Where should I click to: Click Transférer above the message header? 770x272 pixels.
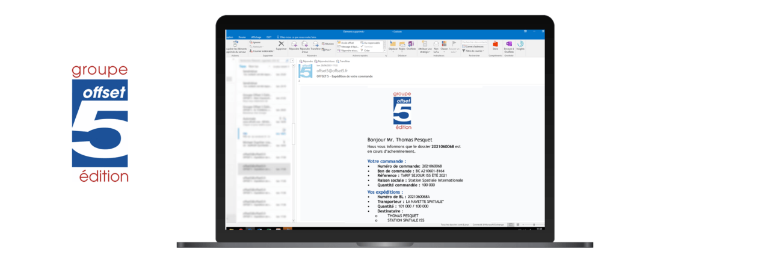[x=343, y=61]
